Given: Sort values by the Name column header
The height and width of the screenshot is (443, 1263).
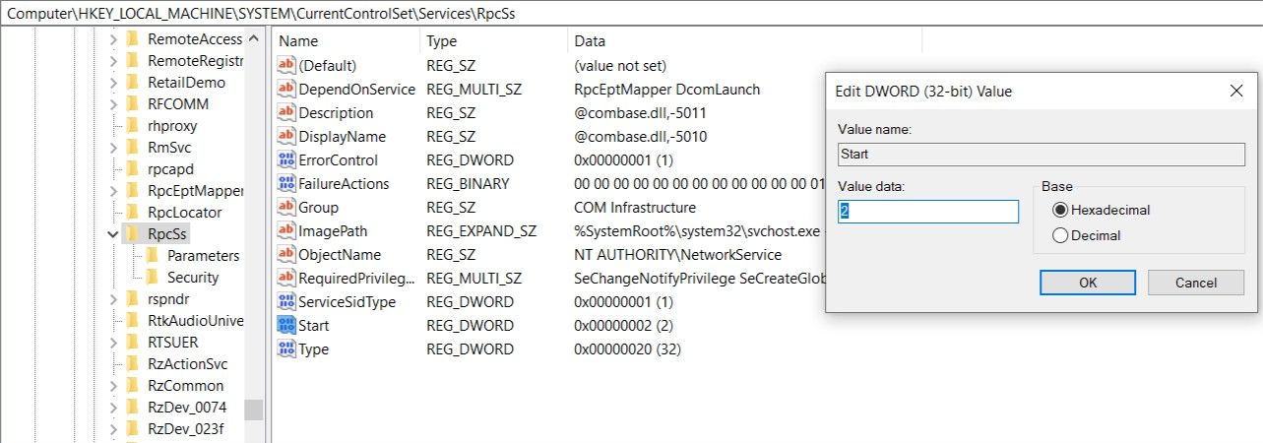Looking at the screenshot, I should (x=345, y=41).
